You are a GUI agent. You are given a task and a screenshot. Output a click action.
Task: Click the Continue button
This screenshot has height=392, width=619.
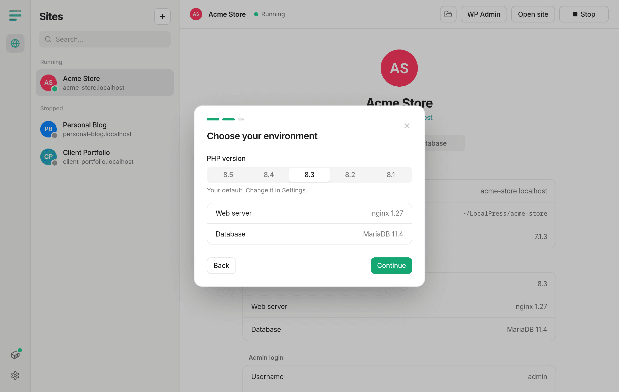point(392,266)
